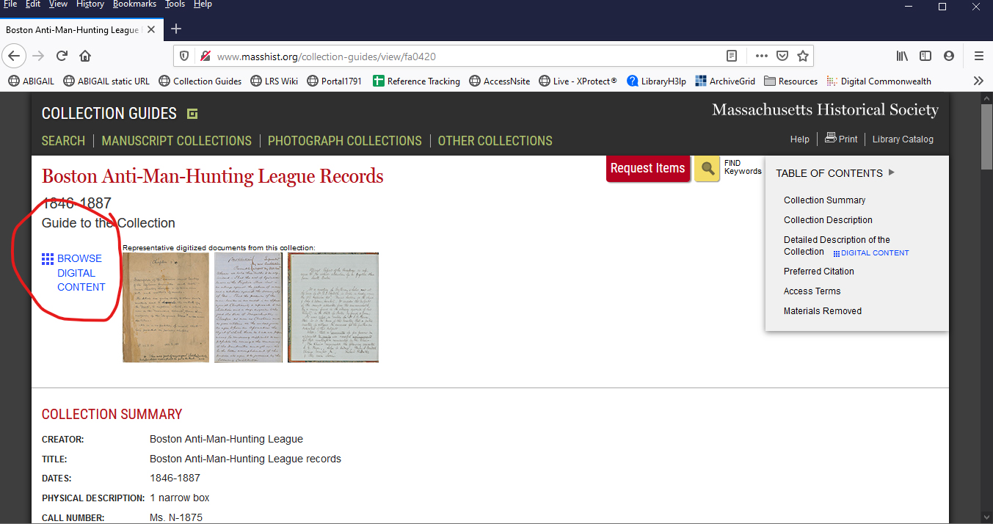Click the Save to Pocket icon

[782, 56]
